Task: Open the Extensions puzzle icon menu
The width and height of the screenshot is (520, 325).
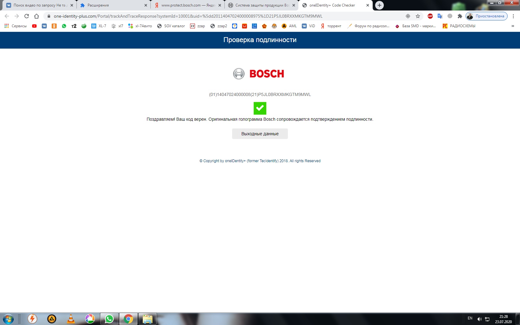Action: point(460,16)
